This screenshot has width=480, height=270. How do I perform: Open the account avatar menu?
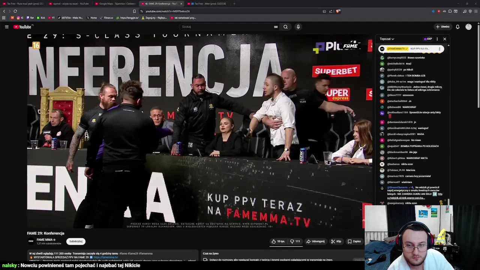point(468,27)
